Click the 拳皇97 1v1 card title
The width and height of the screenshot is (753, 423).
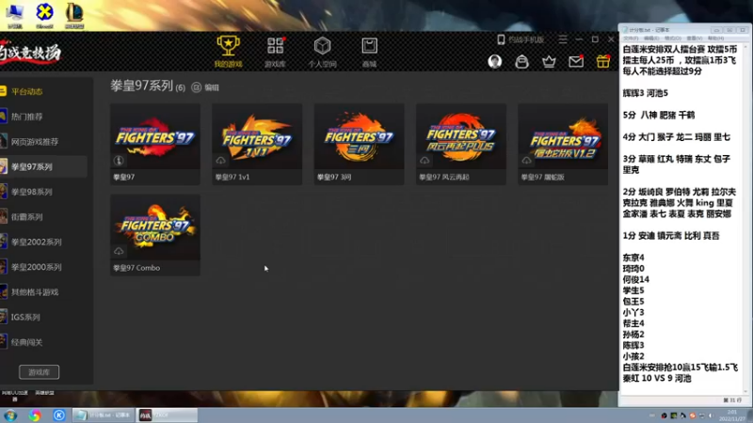click(x=232, y=177)
